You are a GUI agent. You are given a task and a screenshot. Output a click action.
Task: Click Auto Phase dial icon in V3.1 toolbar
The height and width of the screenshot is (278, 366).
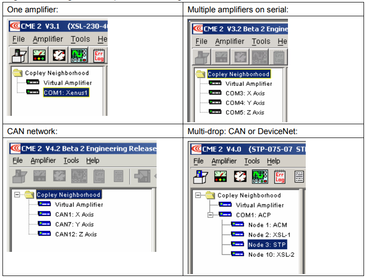(59, 56)
